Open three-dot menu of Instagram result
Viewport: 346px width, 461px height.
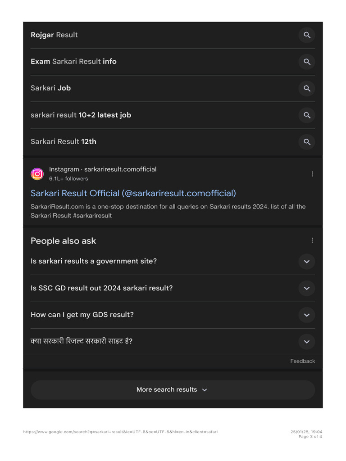[x=312, y=174]
